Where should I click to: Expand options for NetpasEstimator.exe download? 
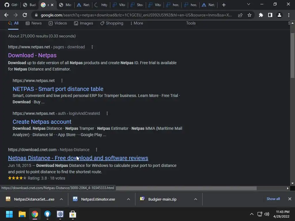pyautogui.click(x=128, y=199)
